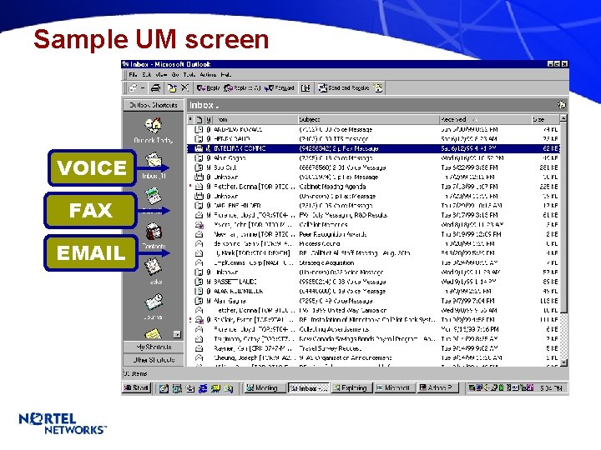
Task: Launch Internet Explorer from the quick launch bar
Action: point(203,388)
